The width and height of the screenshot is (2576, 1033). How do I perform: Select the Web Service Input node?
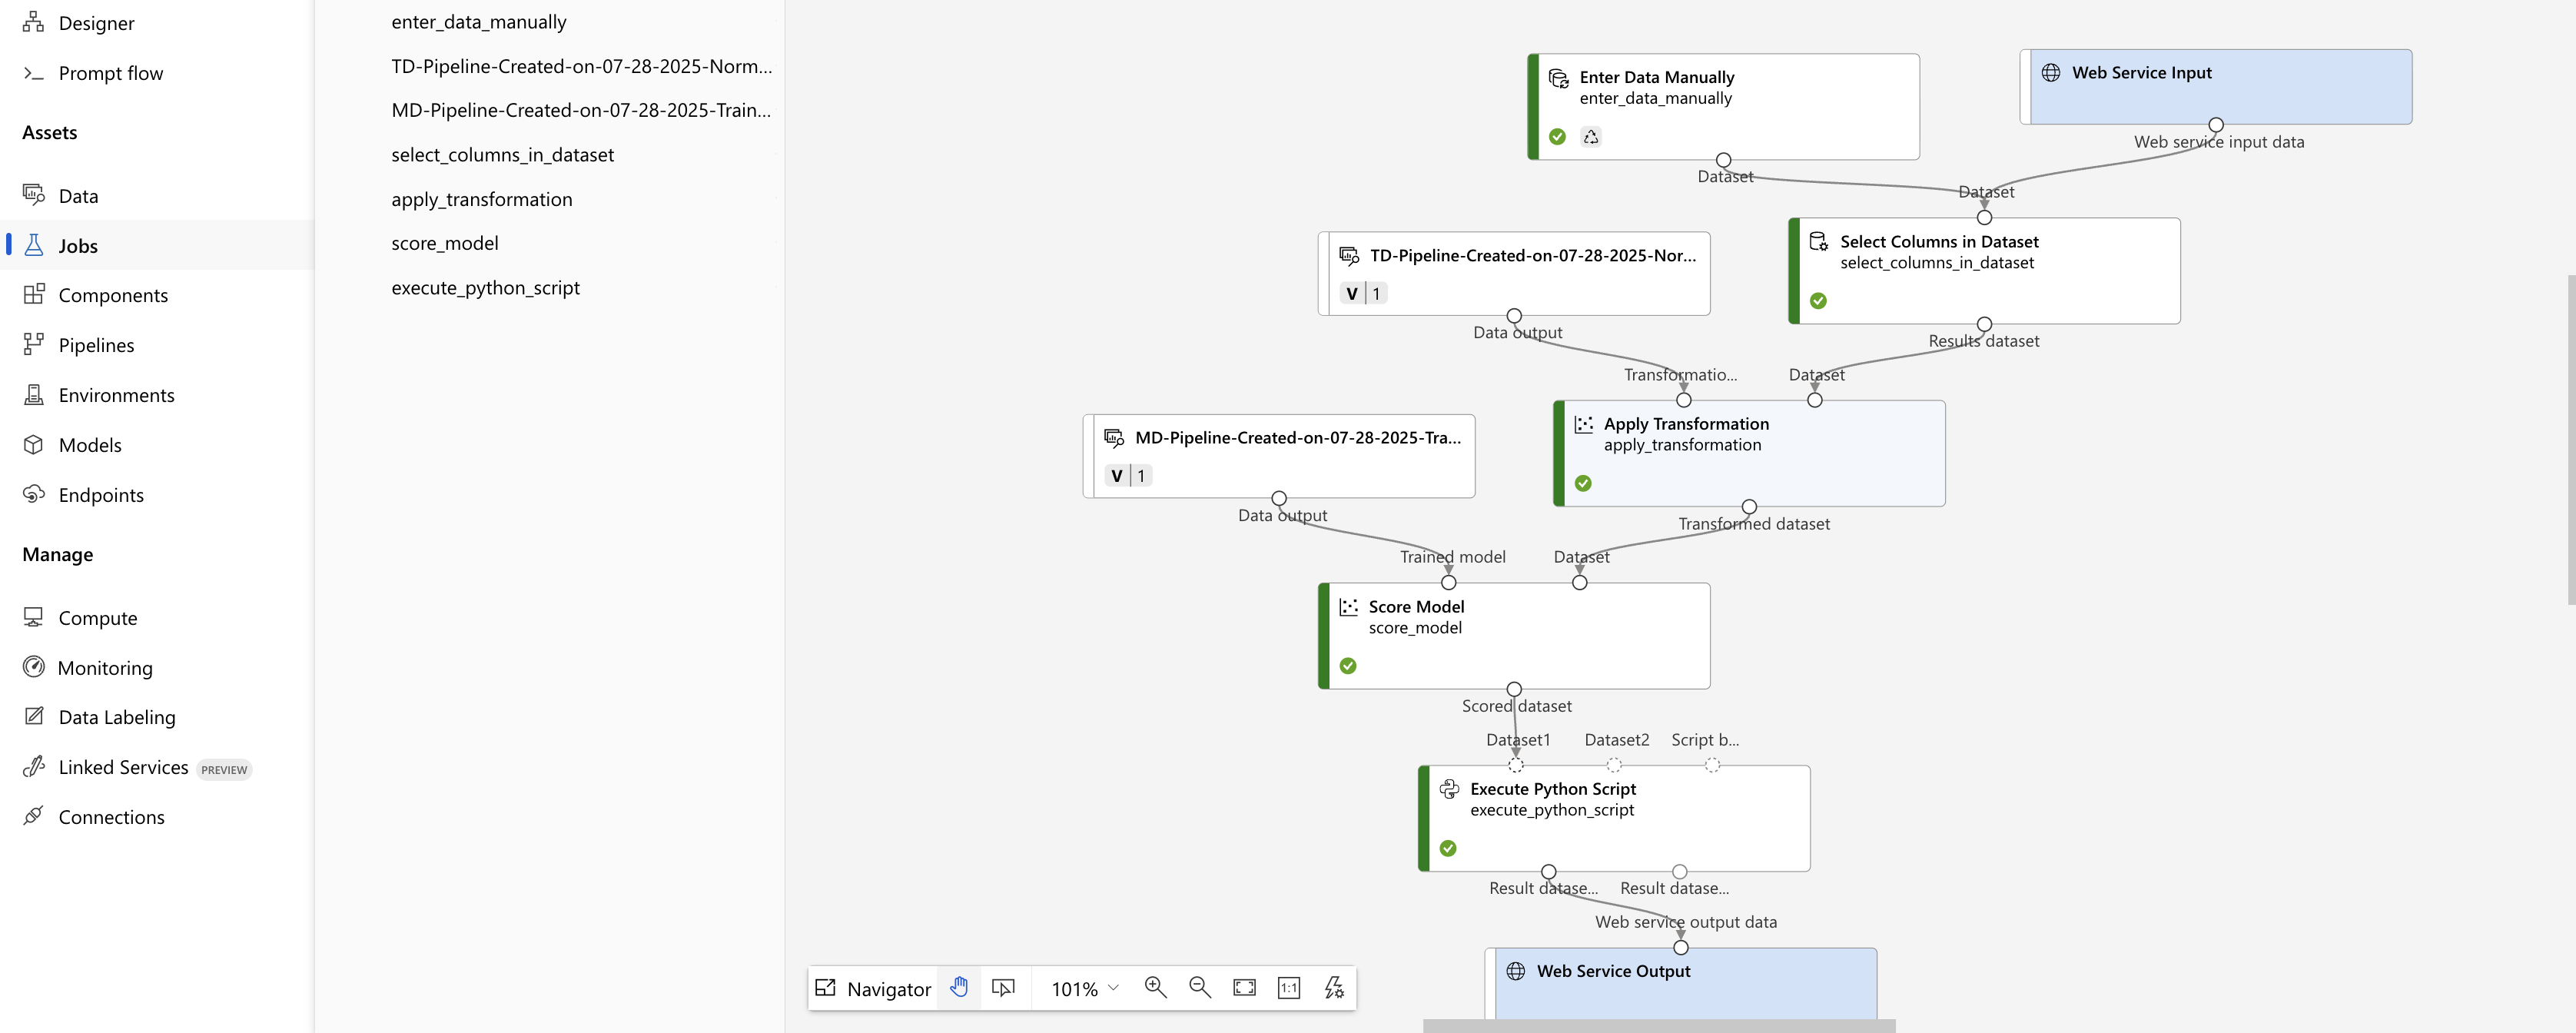[2216, 87]
